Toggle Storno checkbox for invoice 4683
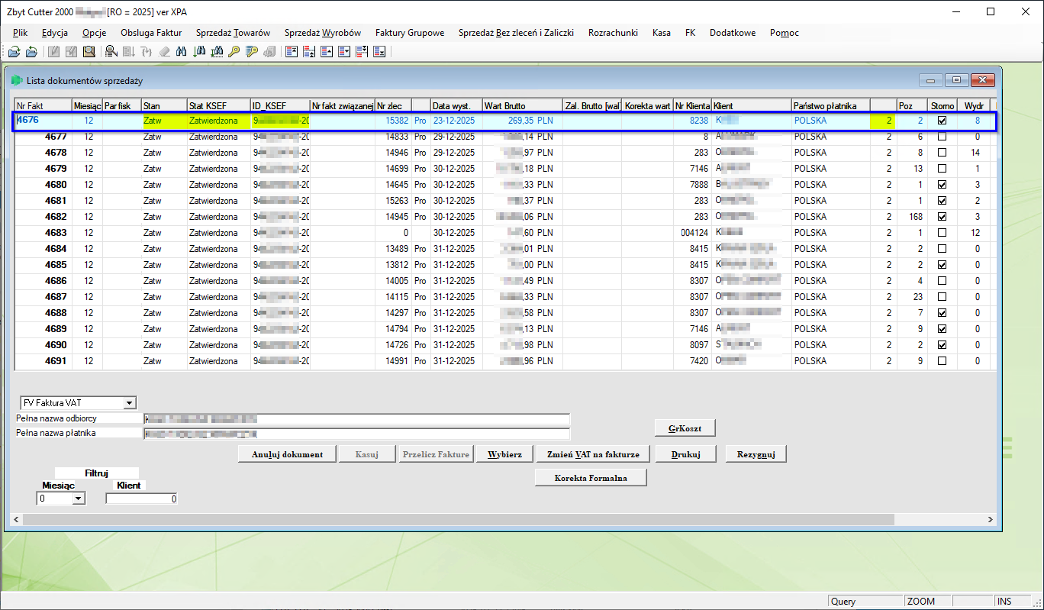The width and height of the screenshot is (1044, 610). point(942,233)
